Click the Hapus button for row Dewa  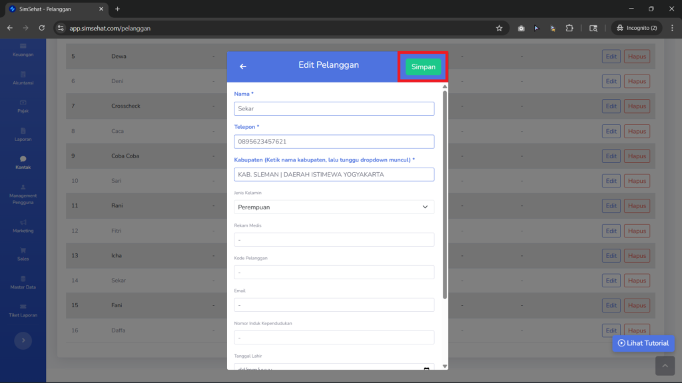tap(637, 57)
